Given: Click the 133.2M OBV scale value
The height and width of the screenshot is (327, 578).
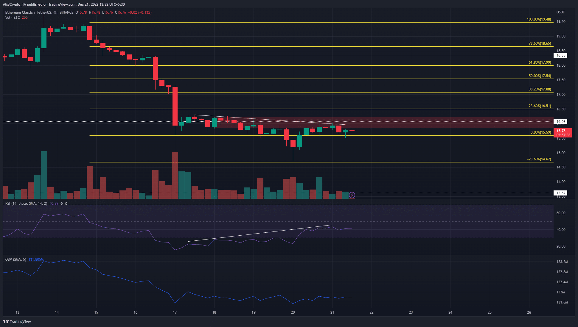Looking at the screenshot, I should [562, 262].
